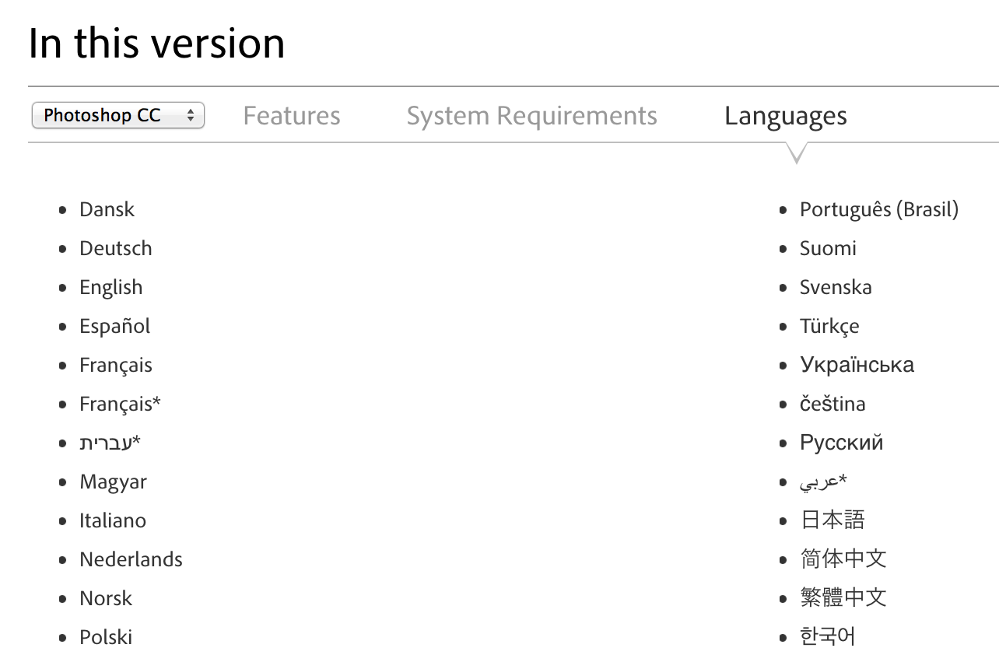Click the Norsk list item
The height and width of the screenshot is (669, 999).
point(106,598)
